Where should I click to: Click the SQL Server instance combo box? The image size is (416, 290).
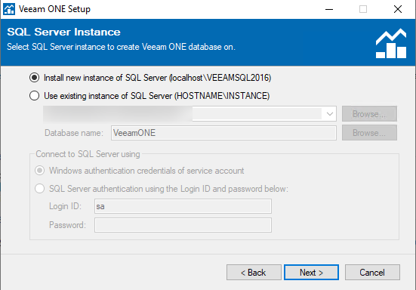(190, 114)
